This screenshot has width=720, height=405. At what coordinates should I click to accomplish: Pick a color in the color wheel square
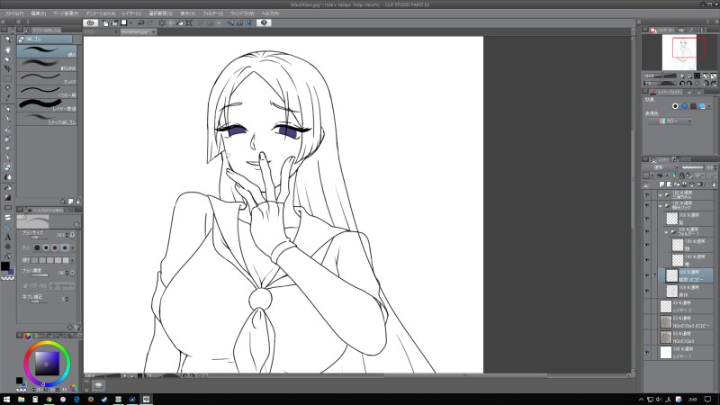[x=48, y=364]
